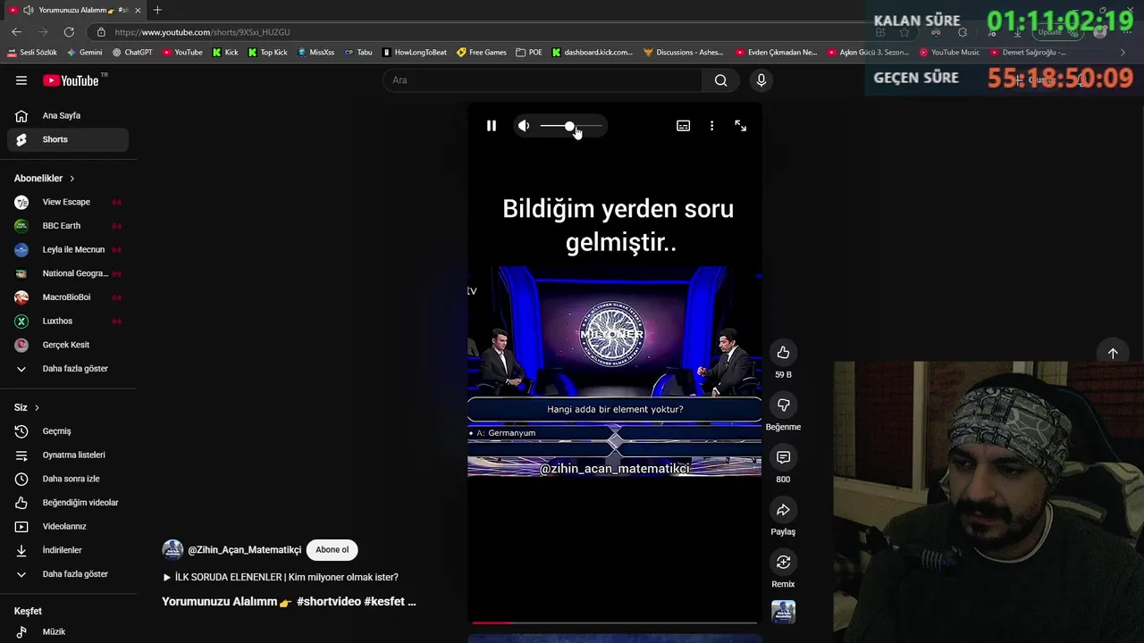The height and width of the screenshot is (643, 1144).
Task: Open Gemini bookmark
Action: pyautogui.click(x=84, y=53)
